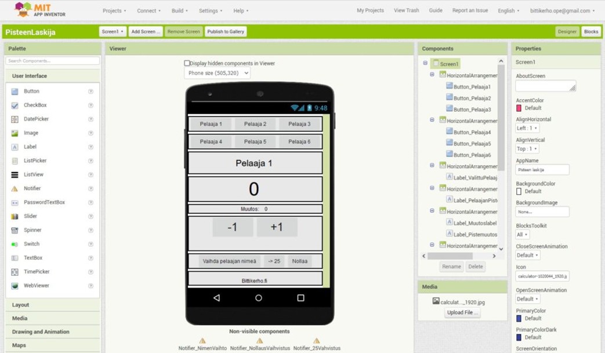Choose the WebViewer palette icon

(x=15, y=286)
